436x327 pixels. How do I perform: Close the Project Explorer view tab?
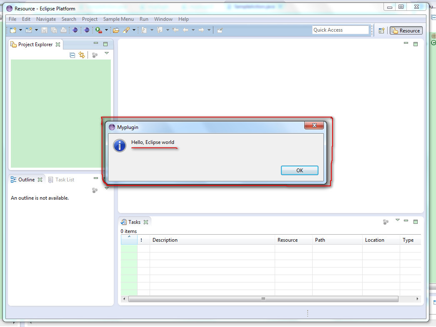tap(58, 45)
